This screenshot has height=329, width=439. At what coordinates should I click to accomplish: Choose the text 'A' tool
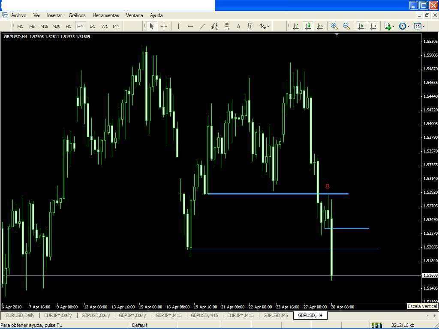pos(238,26)
